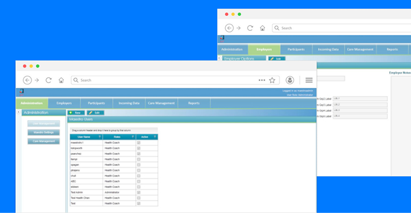Open the Participants tab in front window
The image size is (411, 213).
[x=97, y=103]
